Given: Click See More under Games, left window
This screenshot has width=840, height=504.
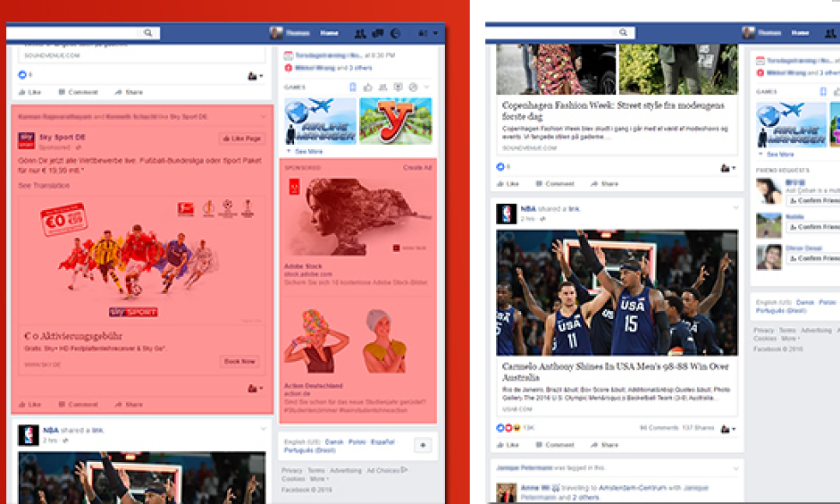Looking at the screenshot, I should coord(309,152).
